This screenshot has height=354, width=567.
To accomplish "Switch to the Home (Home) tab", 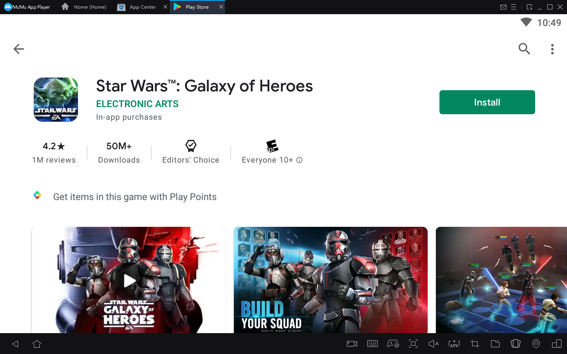I will (x=84, y=7).
